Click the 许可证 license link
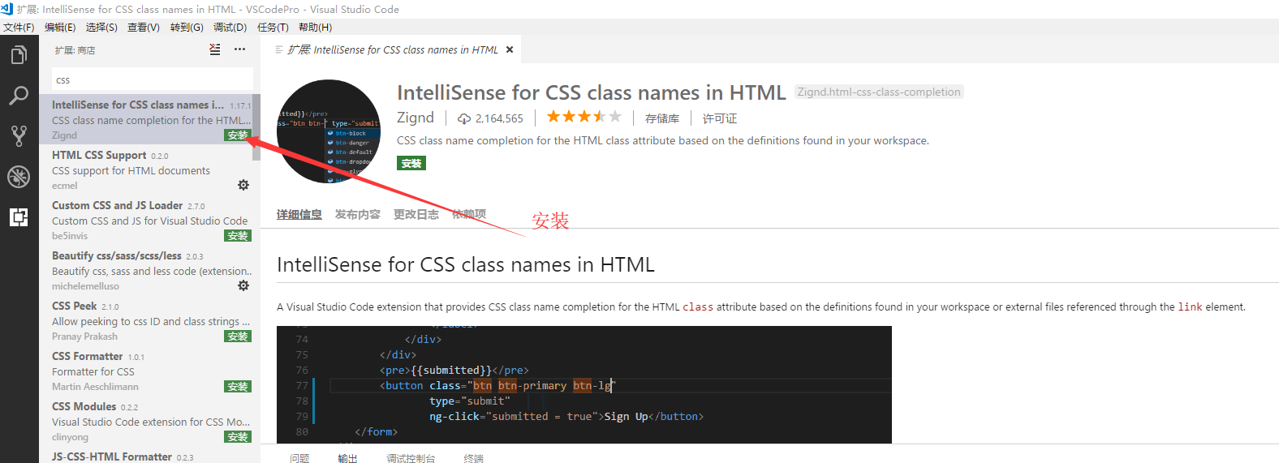This screenshot has width=1279, height=463. [719, 118]
